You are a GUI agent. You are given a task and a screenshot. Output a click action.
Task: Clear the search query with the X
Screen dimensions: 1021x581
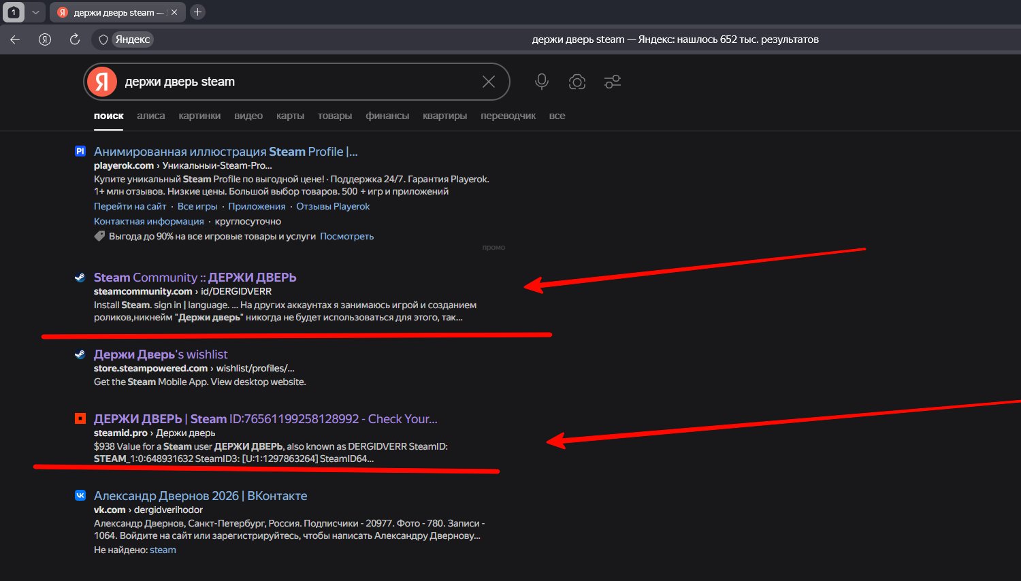489,82
